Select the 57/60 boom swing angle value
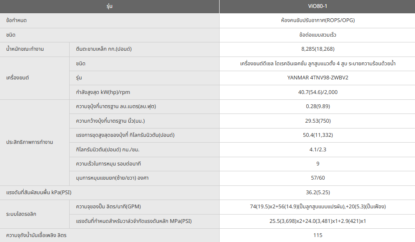Image resolution: width=415 pixels, height=242 pixels. [317, 178]
